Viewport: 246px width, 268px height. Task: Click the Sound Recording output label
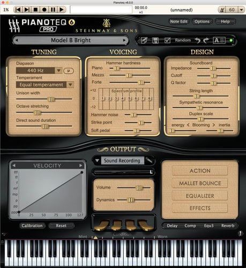coord(122,161)
